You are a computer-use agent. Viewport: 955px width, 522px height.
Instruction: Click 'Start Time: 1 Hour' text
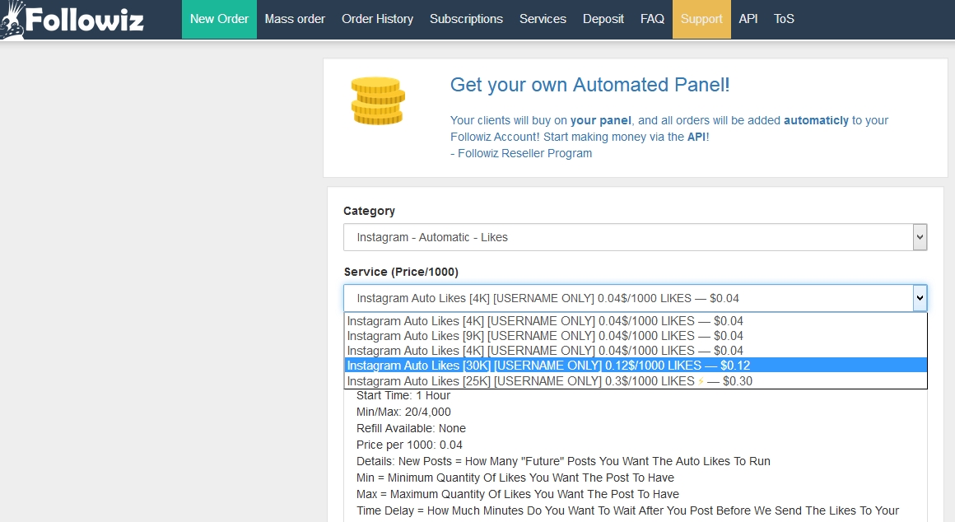coord(403,395)
